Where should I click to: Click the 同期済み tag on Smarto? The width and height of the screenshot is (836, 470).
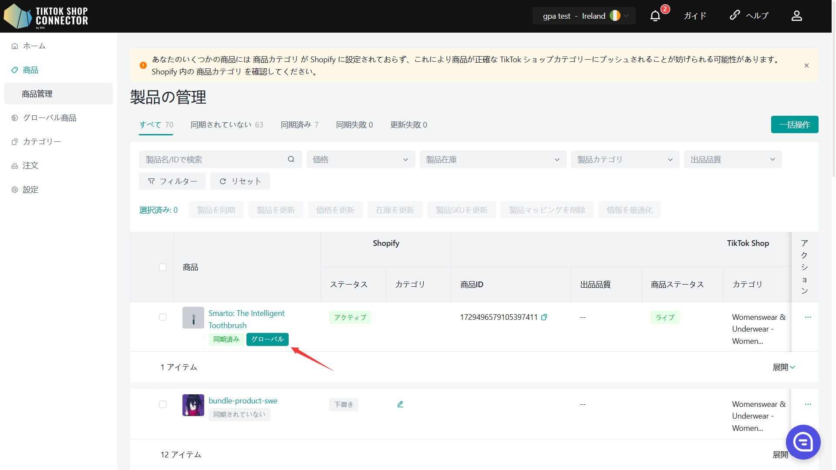coord(226,339)
